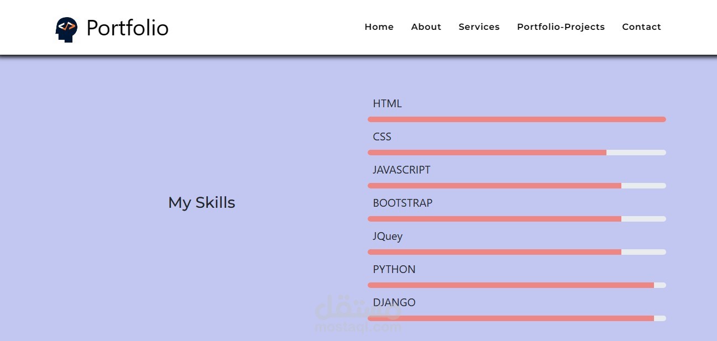
Task: Open the Contact navigation link
Action: 641,27
